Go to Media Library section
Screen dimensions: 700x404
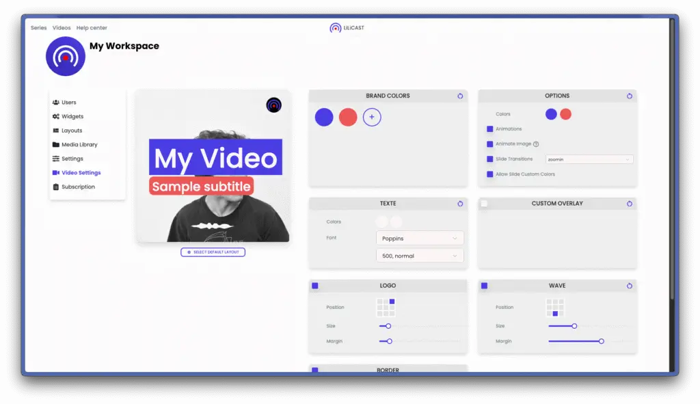(x=79, y=145)
